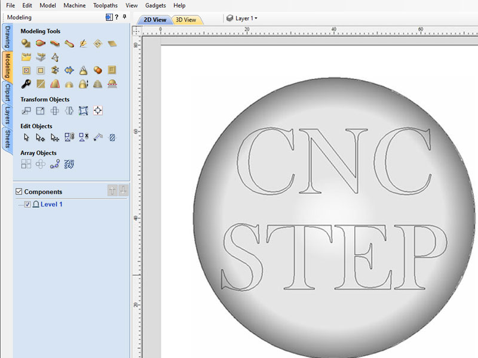The height and width of the screenshot is (358, 478).
Task: Open the Distort Object tool
Action: pos(84,111)
